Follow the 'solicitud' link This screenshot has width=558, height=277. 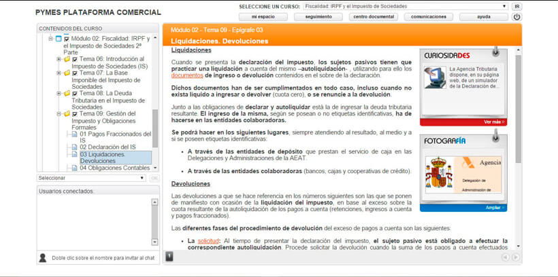[208, 241]
